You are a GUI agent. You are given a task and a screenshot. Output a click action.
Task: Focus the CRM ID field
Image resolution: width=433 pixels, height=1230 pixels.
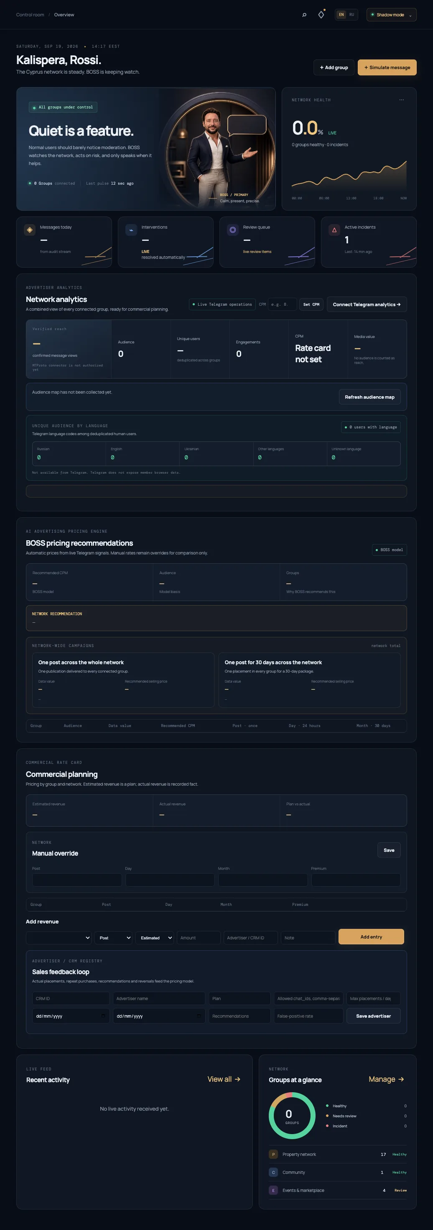[71, 998]
